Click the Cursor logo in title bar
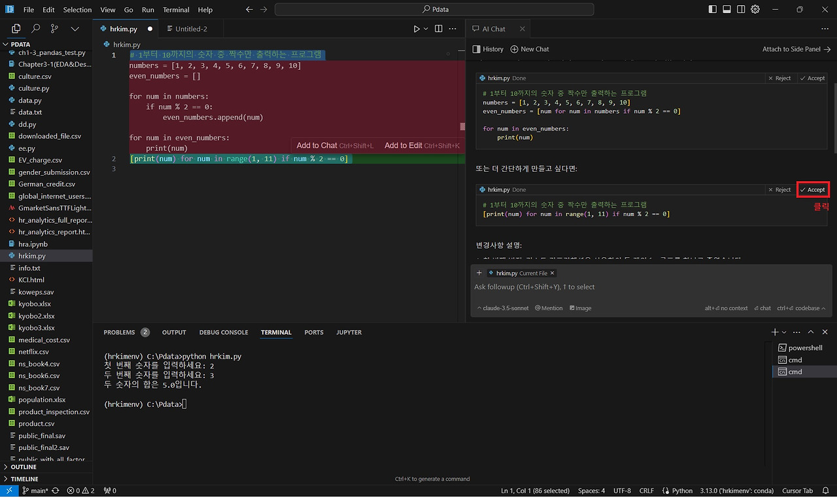 [x=10, y=10]
